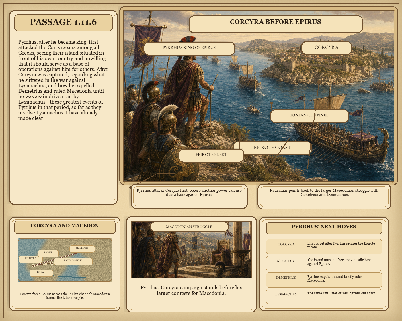Image resolution: width=402 pixels, height=321 pixels.
Task: Click the CORCYRA label on the small map
Action: point(30,259)
